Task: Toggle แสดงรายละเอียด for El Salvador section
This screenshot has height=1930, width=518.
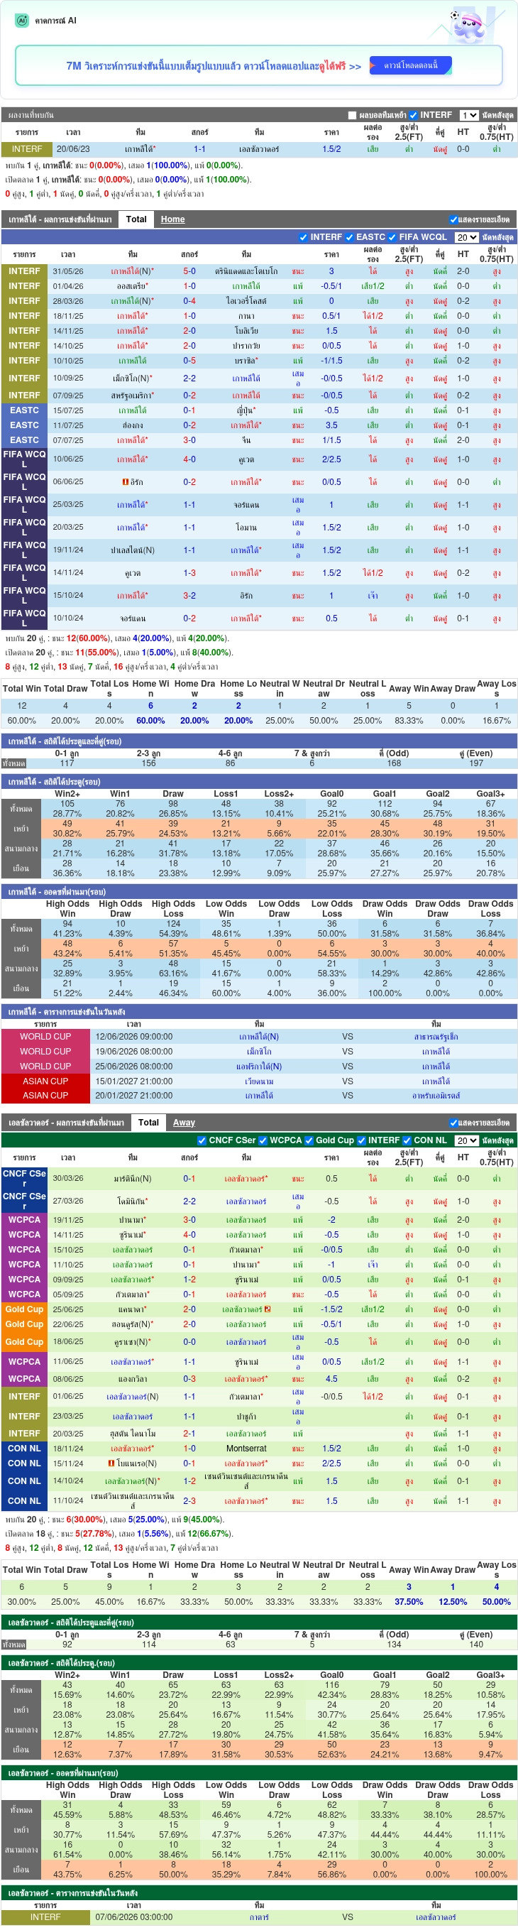Action: [479, 1123]
